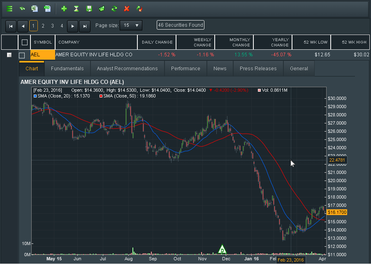Click the blue SMA 20 legend swatch
The height and width of the screenshot is (264, 371).
click(35, 96)
